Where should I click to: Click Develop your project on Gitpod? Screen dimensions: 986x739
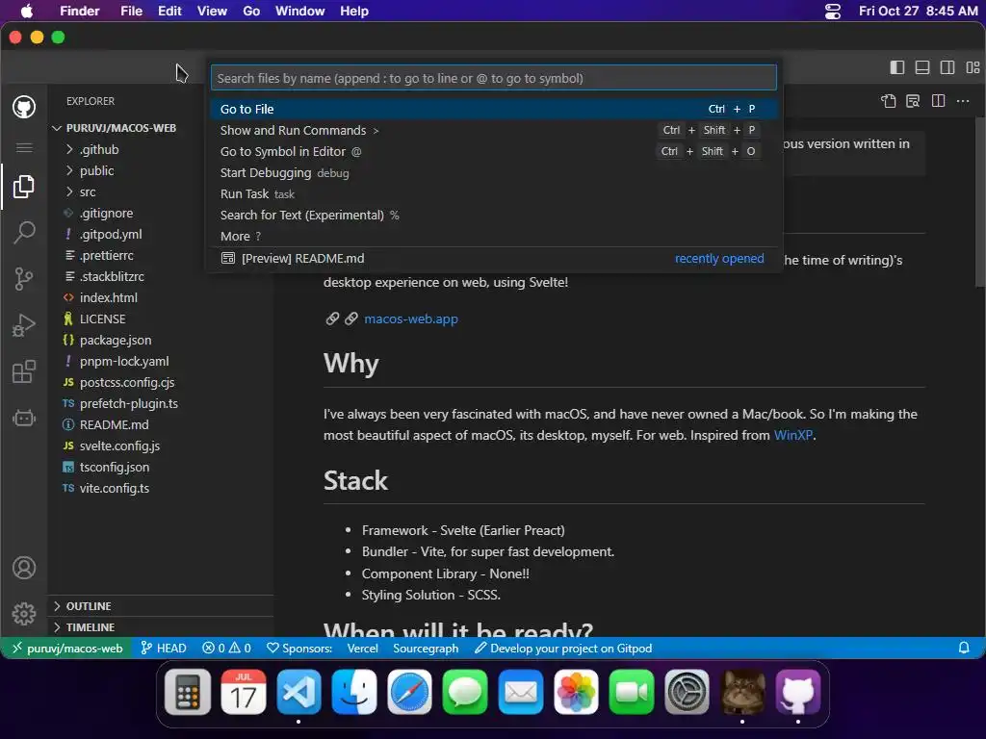click(x=563, y=648)
